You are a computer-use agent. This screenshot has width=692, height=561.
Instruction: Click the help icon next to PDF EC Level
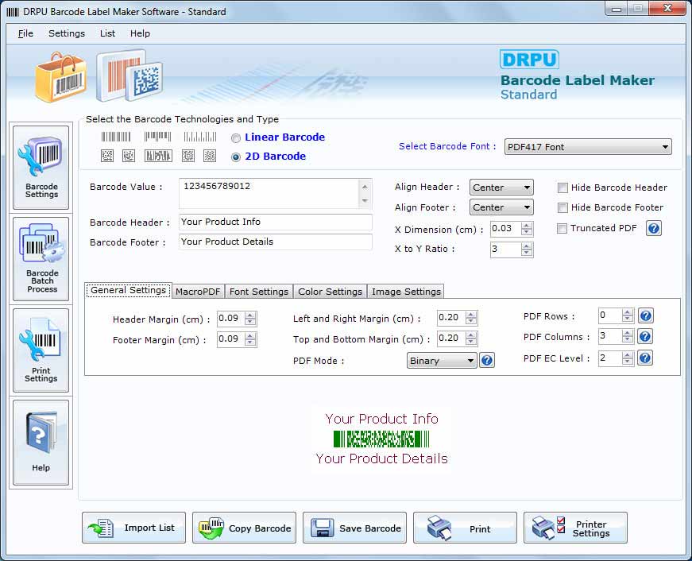tap(645, 358)
